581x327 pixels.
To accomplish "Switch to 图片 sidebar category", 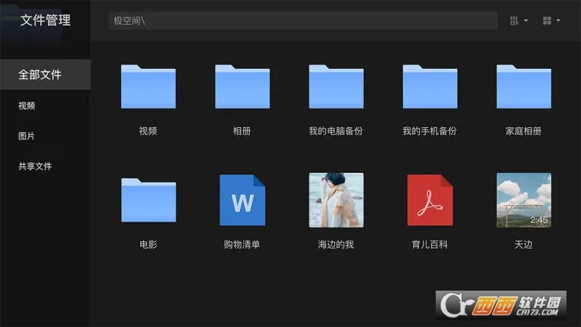I will (27, 136).
